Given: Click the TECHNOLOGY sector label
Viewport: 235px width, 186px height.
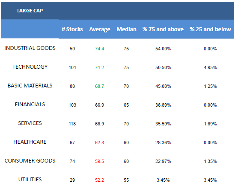Looking at the screenshot, I should [x=30, y=67].
